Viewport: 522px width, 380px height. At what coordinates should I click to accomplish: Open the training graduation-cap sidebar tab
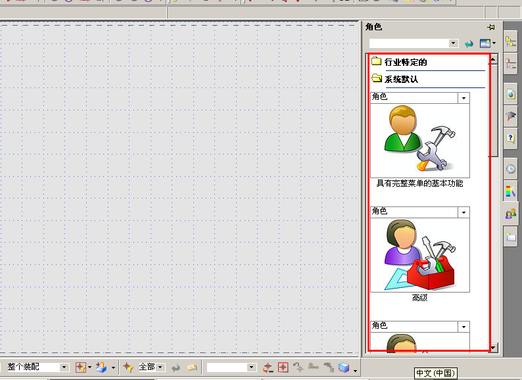(511, 116)
